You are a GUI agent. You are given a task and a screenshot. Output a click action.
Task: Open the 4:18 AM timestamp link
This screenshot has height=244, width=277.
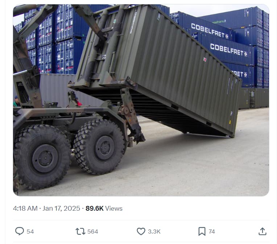pyautogui.click(x=25, y=208)
